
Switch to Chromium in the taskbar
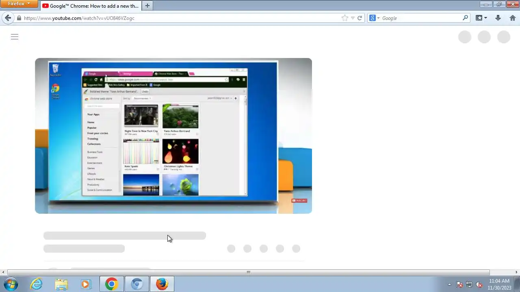point(137,284)
